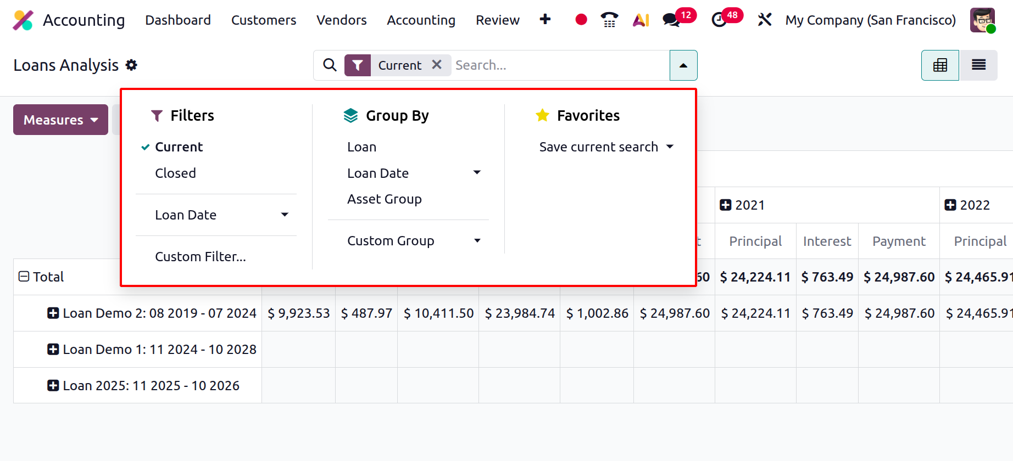Image resolution: width=1013 pixels, height=461 pixels.
Task: Open the messages chat icon
Action: tap(671, 20)
